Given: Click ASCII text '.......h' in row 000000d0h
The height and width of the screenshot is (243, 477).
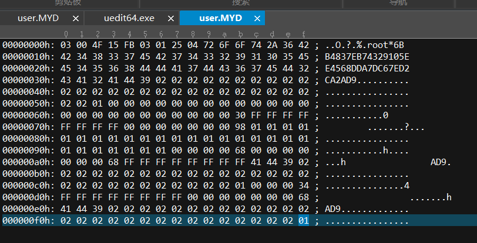Looking at the screenshot, I should tap(431, 197).
